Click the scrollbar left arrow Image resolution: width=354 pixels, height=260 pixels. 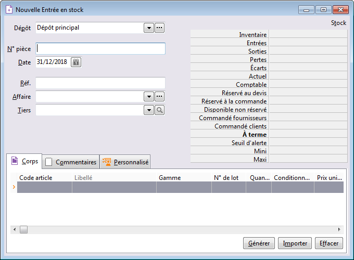coord(15,230)
